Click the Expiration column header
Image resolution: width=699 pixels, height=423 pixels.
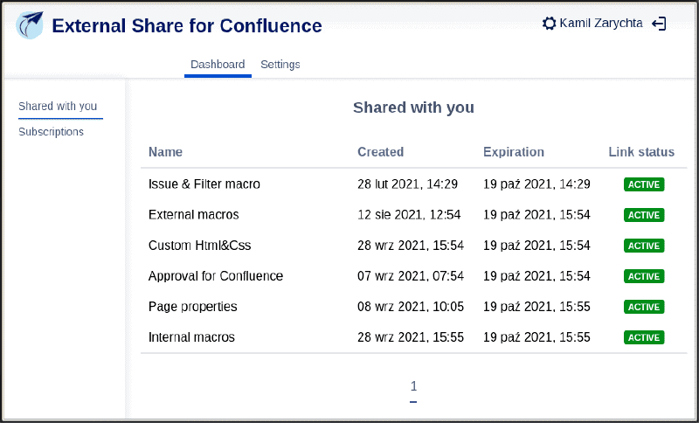pos(514,152)
